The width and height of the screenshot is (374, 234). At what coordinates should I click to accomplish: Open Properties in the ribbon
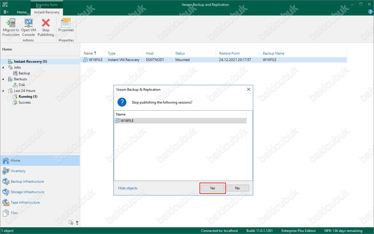[x=66, y=25]
